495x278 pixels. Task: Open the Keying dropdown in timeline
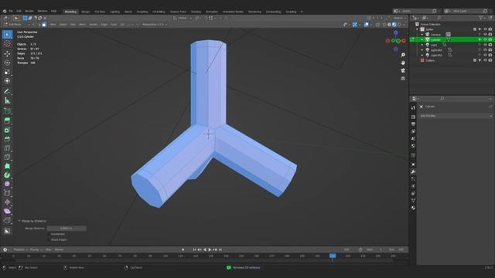tap(36, 249)
